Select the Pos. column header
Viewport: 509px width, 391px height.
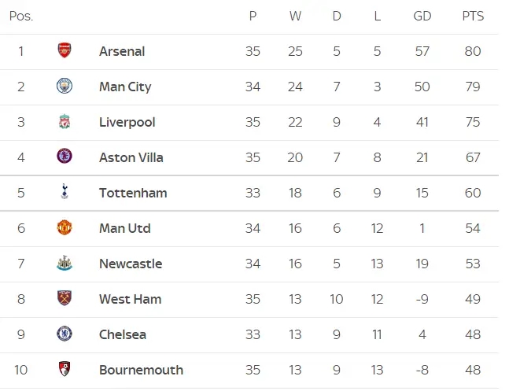tap(21, 16)
